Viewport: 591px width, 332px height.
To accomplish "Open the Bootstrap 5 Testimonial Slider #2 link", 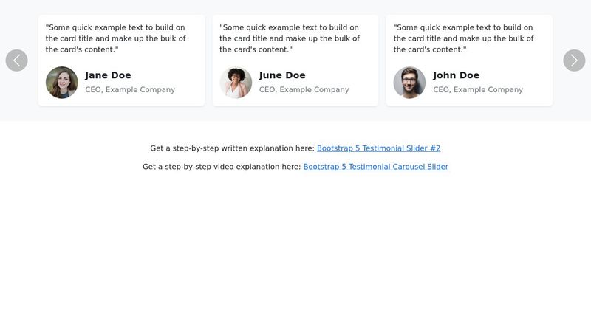I will [x=378, y=148].
